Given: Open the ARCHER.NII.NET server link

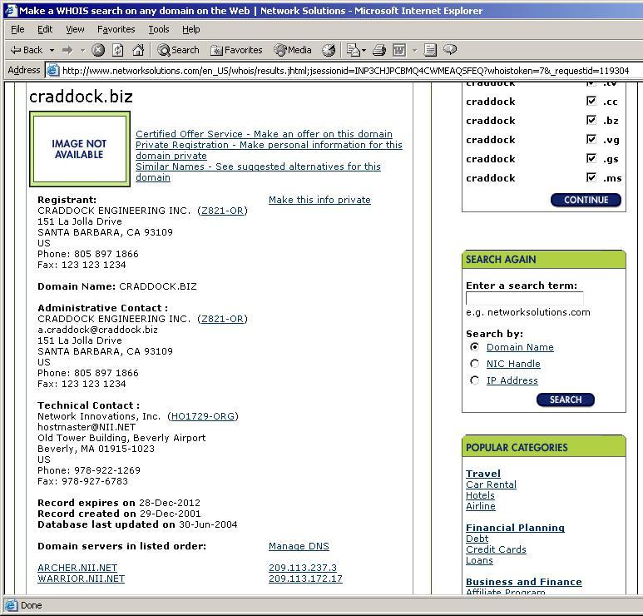Looking at the screenshot, I should 77,568.
